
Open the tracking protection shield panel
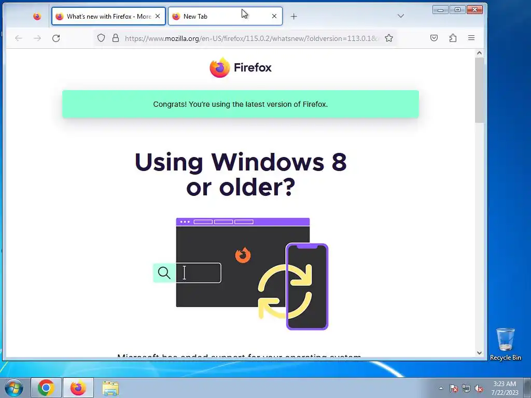coord(101,38)
